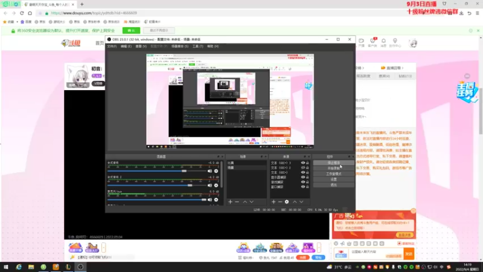Toggle visibility of 游戏捕获 source

pyautogui.click(x=303, y=182)
